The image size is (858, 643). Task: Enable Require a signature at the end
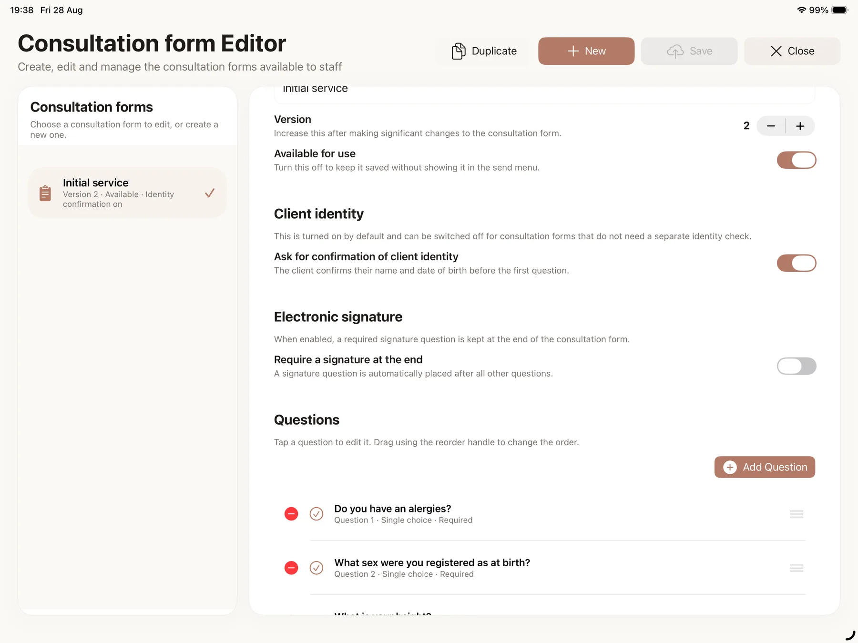pos(797,366)
